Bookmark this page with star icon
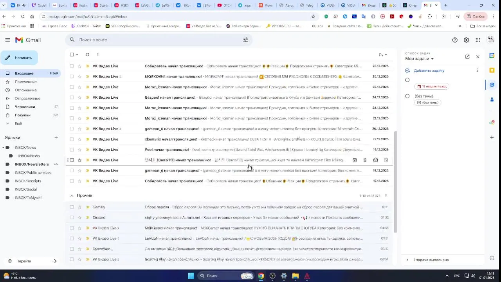 tap(313, 16)
